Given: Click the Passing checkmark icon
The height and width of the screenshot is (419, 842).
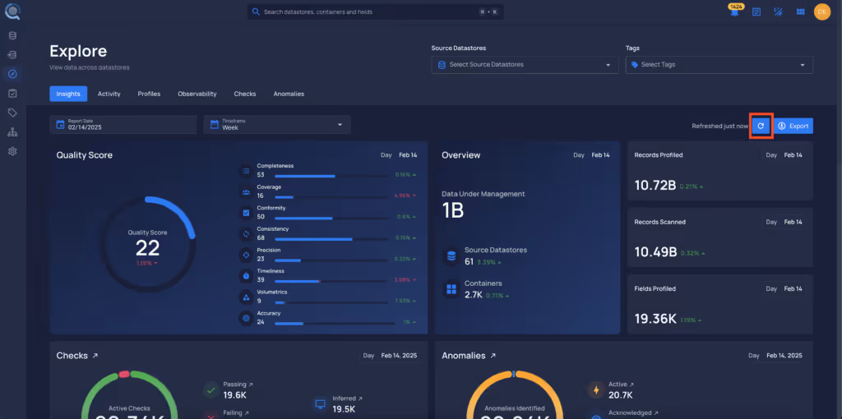Looking at the screenshot, I should tap(211, 390).
